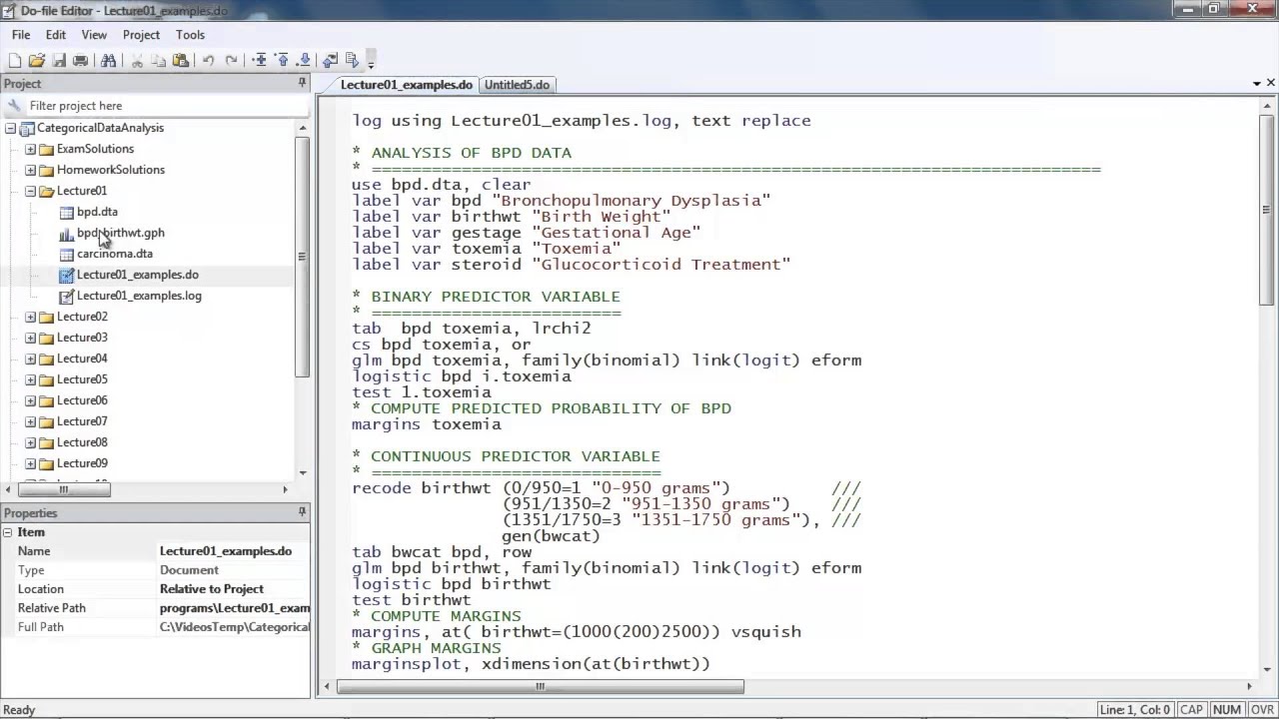Click the Toggle bookmark icon
Viewport: 1279px width, 719px height.
click(x=260, y=61)
